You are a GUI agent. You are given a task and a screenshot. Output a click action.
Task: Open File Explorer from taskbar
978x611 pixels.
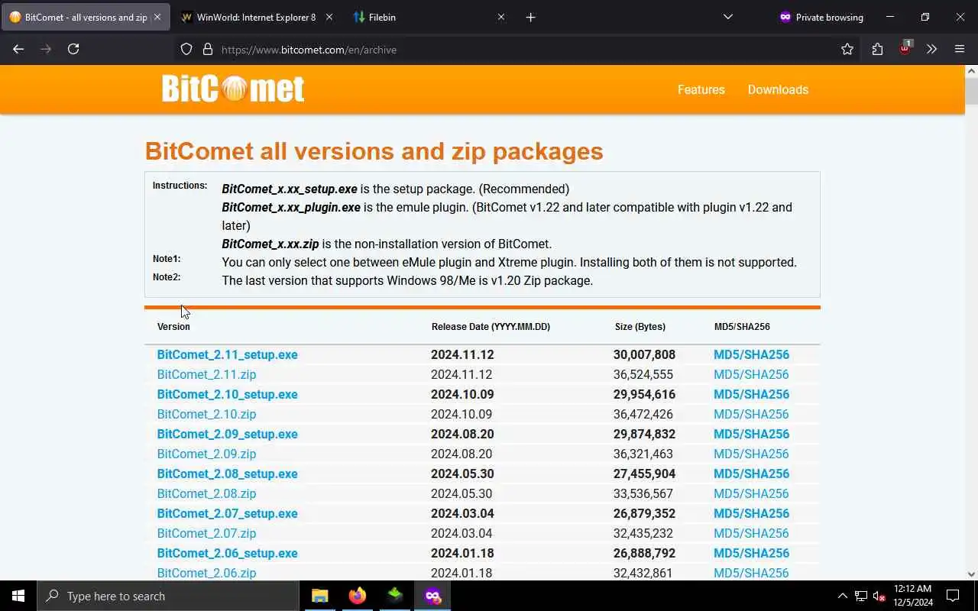pos(319,596)
